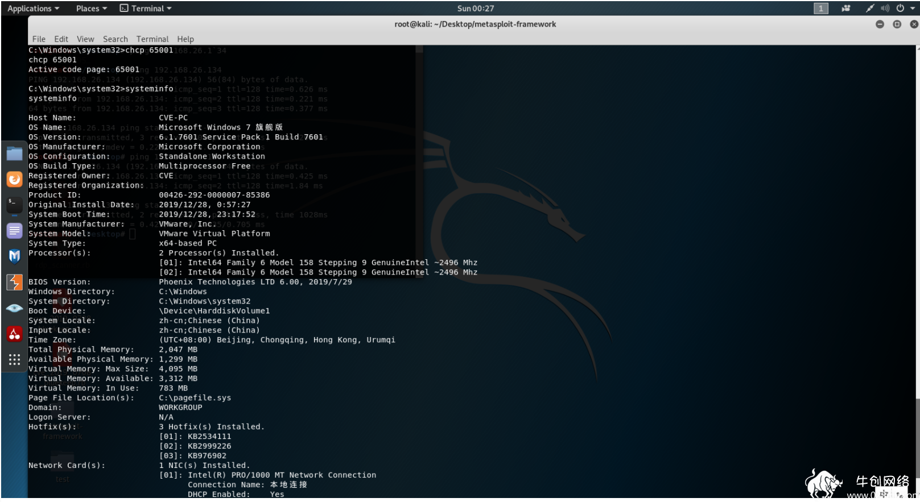920x502 pixels.
Task: Click the power icon in top bar
Action: point(900,9)
